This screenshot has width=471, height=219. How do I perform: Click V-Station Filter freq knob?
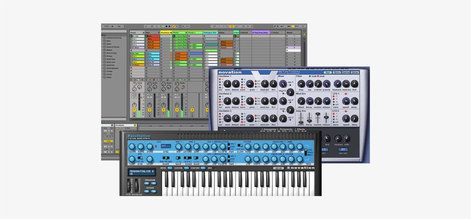301,84
